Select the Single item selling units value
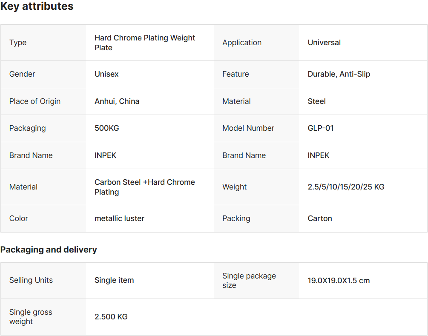The width and height of the screenshot is (428, 336). (x=114, y=280)
